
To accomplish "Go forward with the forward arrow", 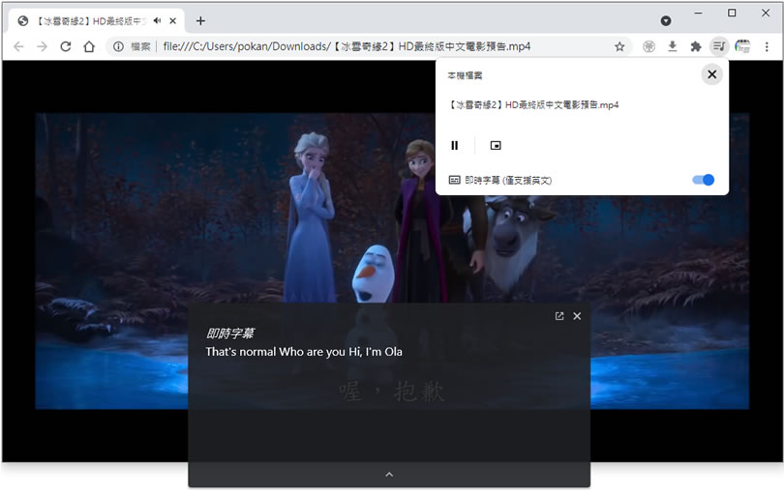I will (42, 46).
